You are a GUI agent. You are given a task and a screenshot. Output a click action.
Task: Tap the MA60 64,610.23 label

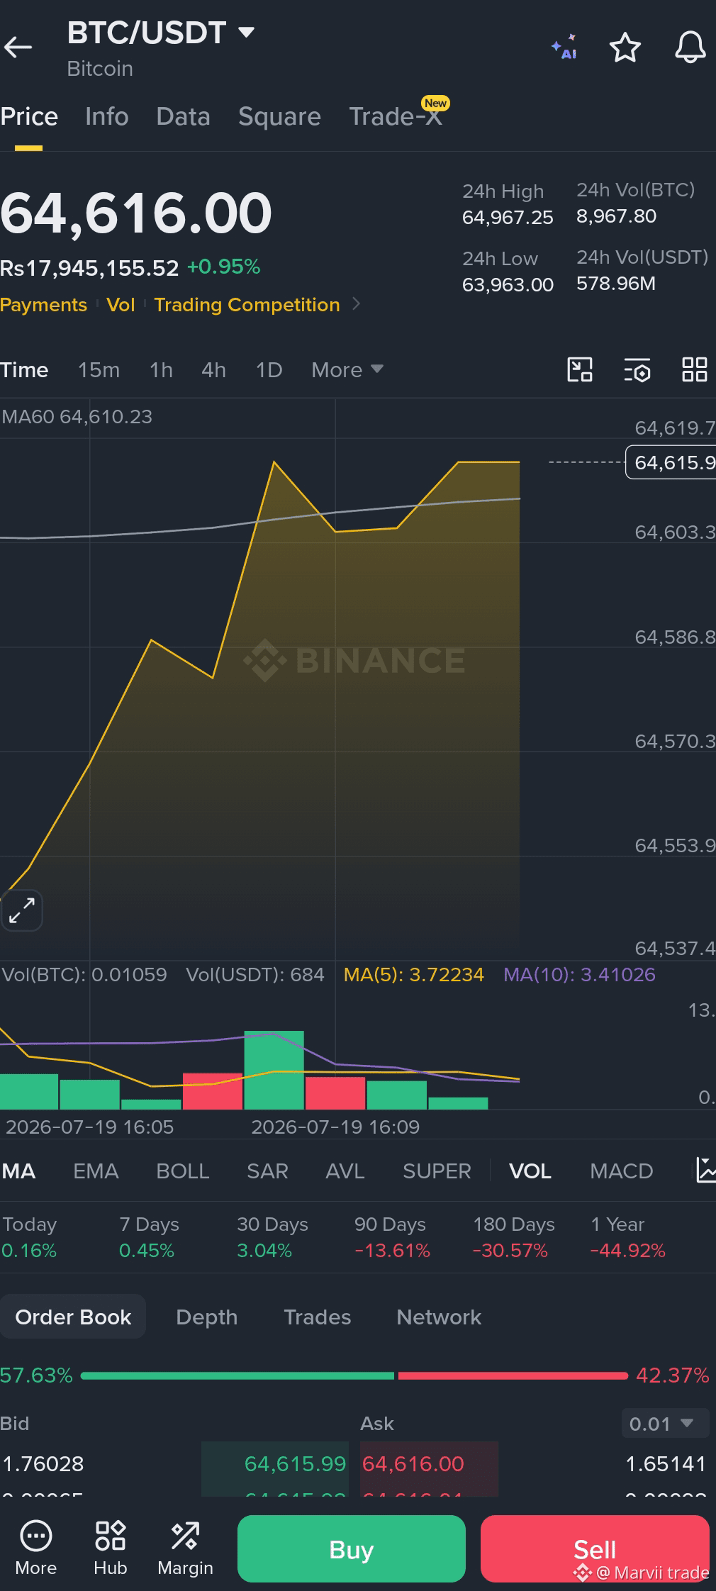pos(77,416)
